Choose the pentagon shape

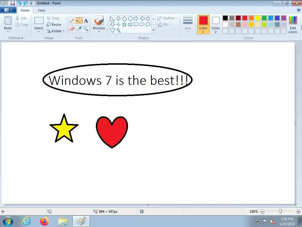click(124, 19)
